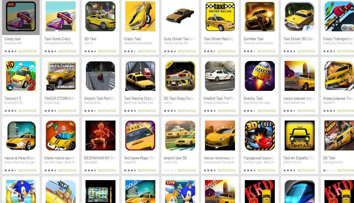The image size is (354, 203).
Task: Open the Madrid Taxi Traffic white car icon
Action: pyautogui.click(x=220, y=76)
